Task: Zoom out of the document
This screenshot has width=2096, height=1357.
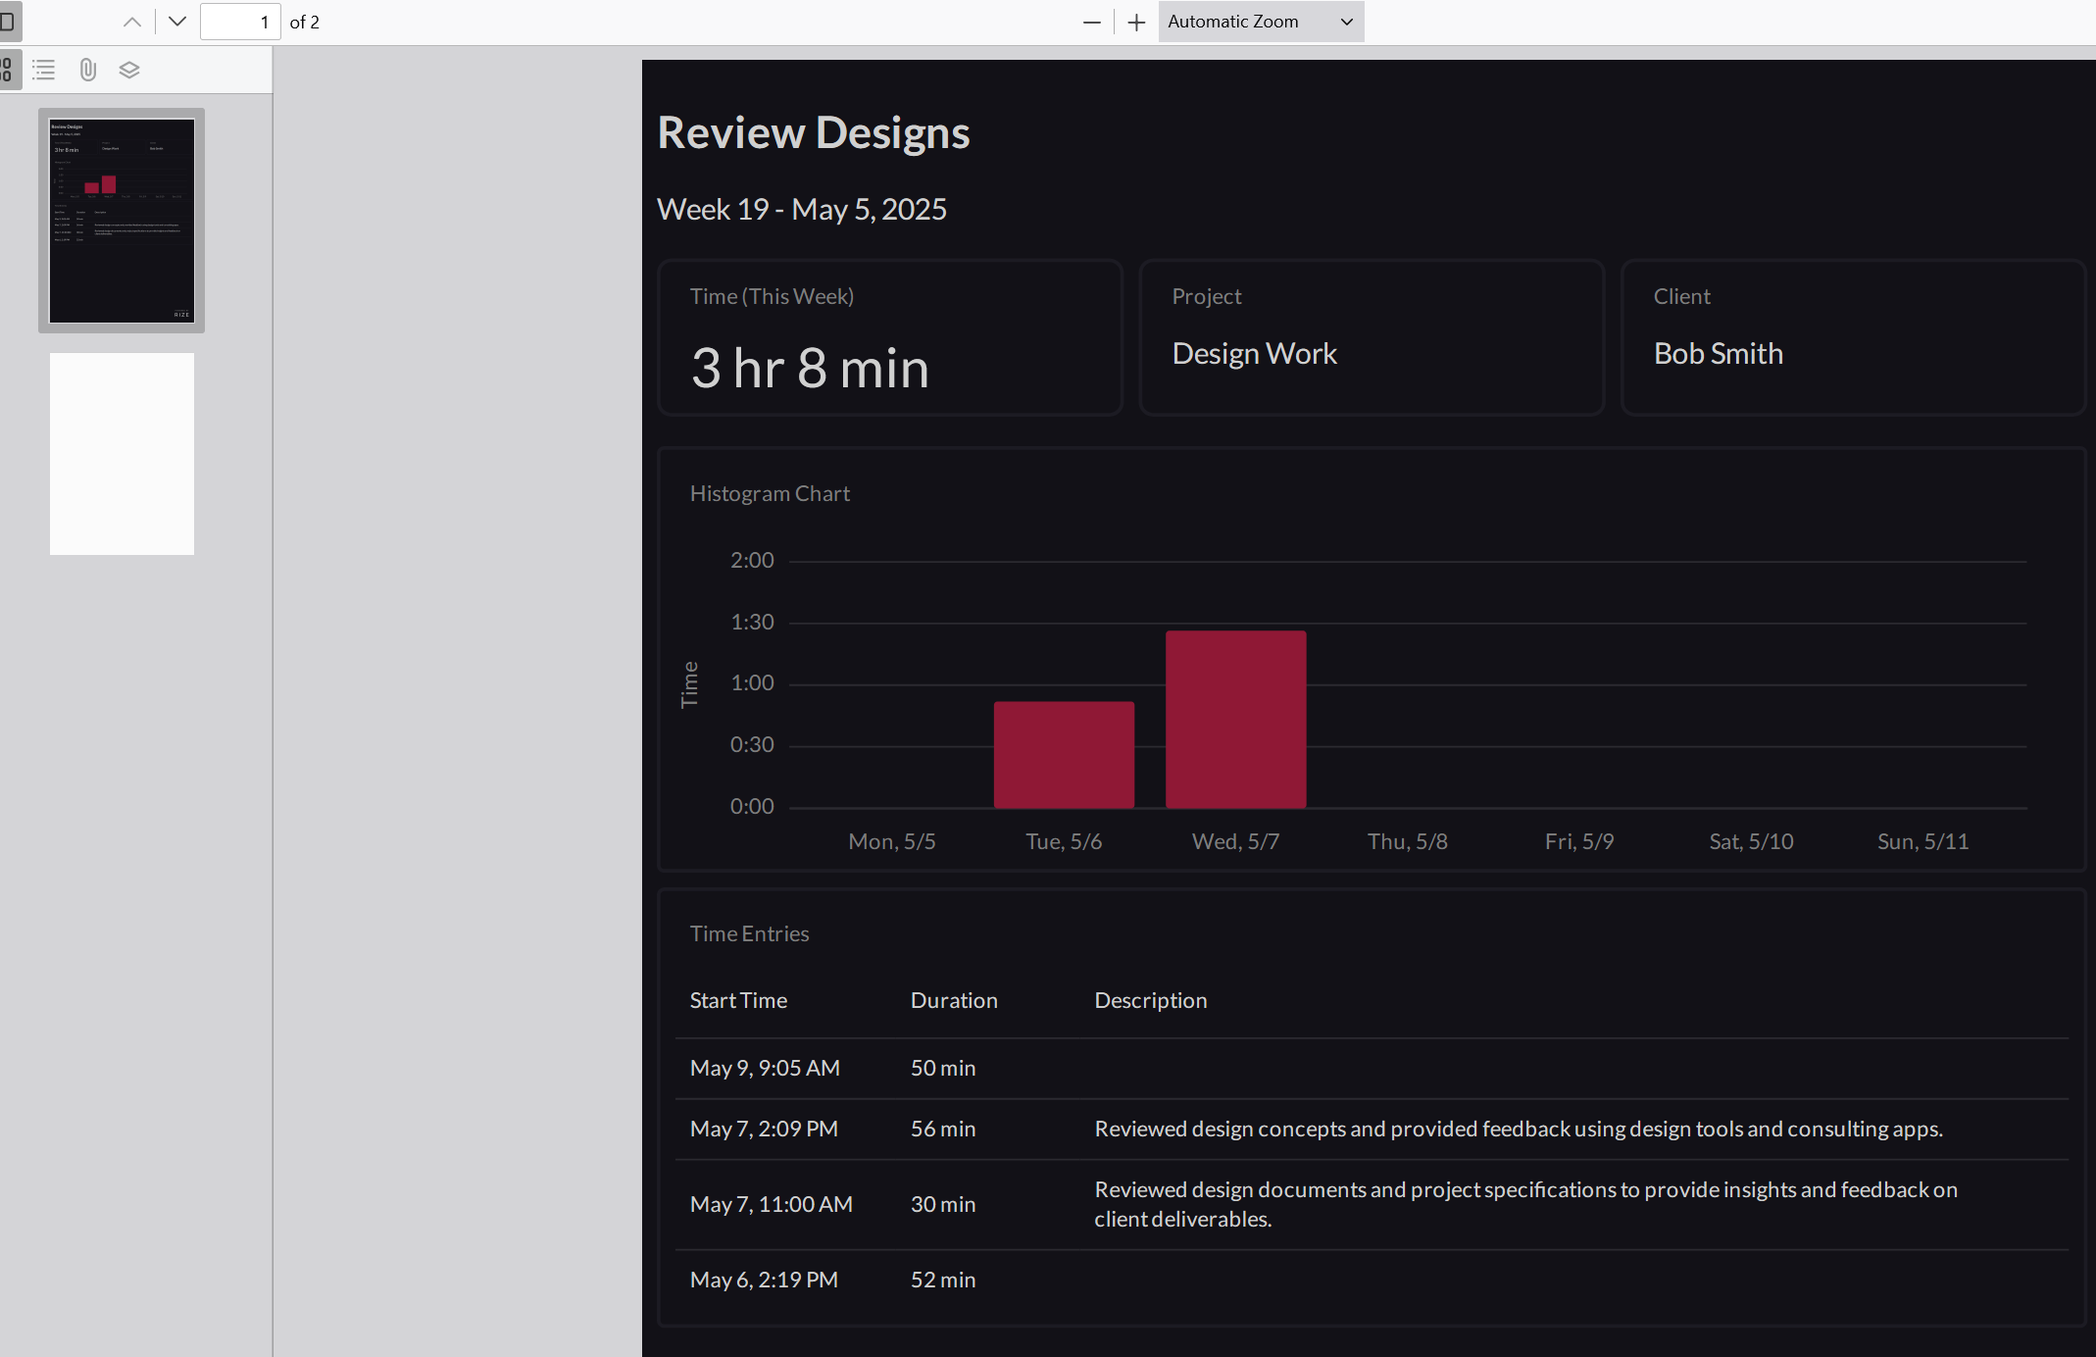Action: coord(1092,22)
